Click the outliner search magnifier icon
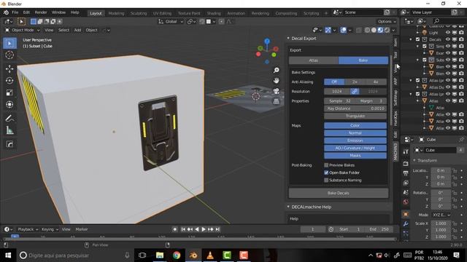467x262 pixels. 436,21
